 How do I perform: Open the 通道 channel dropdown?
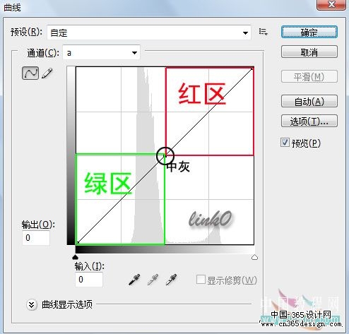(x=101, y=52)
